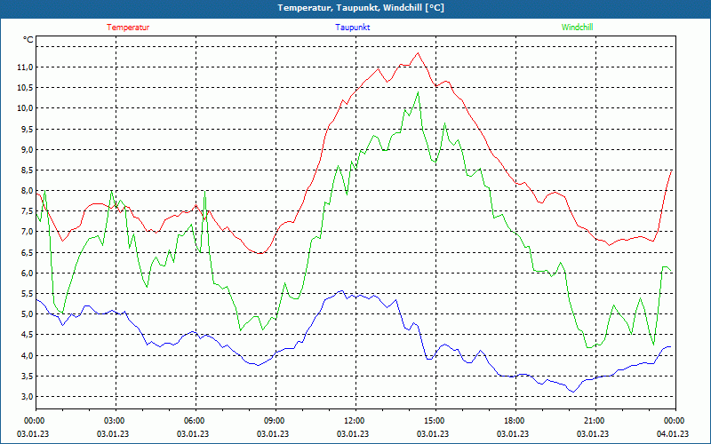This screenshot has height=444, width=711.
Task: Click the 7,0 y-axis value
Action: click(x=27, y=232)
